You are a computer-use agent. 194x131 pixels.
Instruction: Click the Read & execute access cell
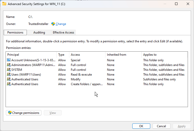(81, 75)
